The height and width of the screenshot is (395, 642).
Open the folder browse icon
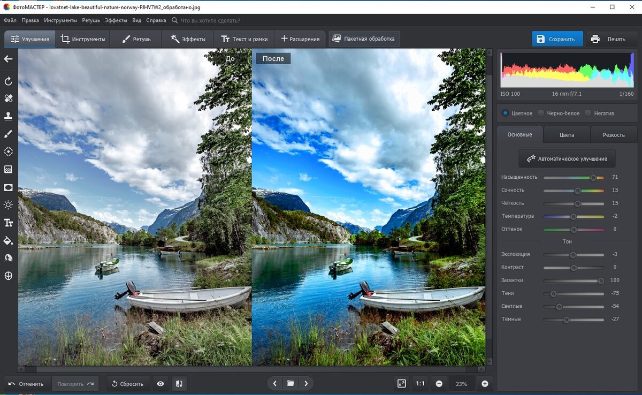pos(291,383)
